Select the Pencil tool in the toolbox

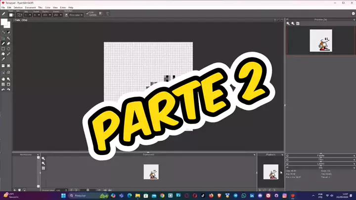pyautogui.click(x=3, y=43)
